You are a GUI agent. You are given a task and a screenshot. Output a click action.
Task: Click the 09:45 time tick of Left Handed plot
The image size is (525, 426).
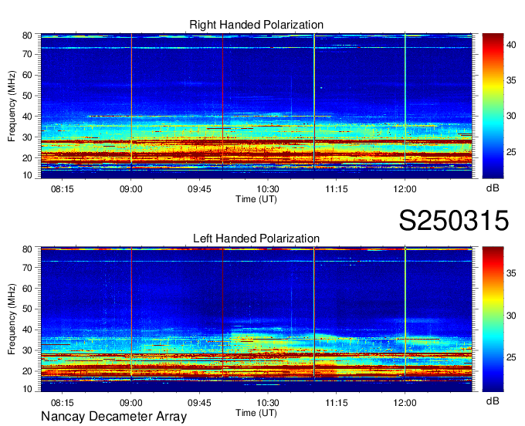pos(199,402)
